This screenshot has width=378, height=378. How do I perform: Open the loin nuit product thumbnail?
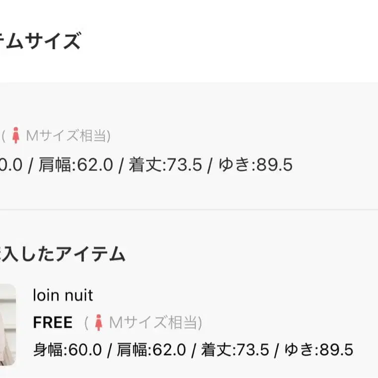pos(7,324)
